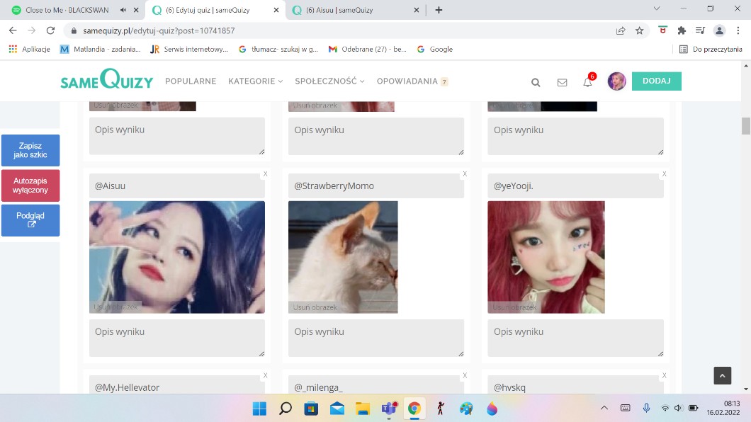Mute the Spotify tab audio icon
Image resolution: width=751 pixels, height=422 pixels.
[x=123, y=10]
